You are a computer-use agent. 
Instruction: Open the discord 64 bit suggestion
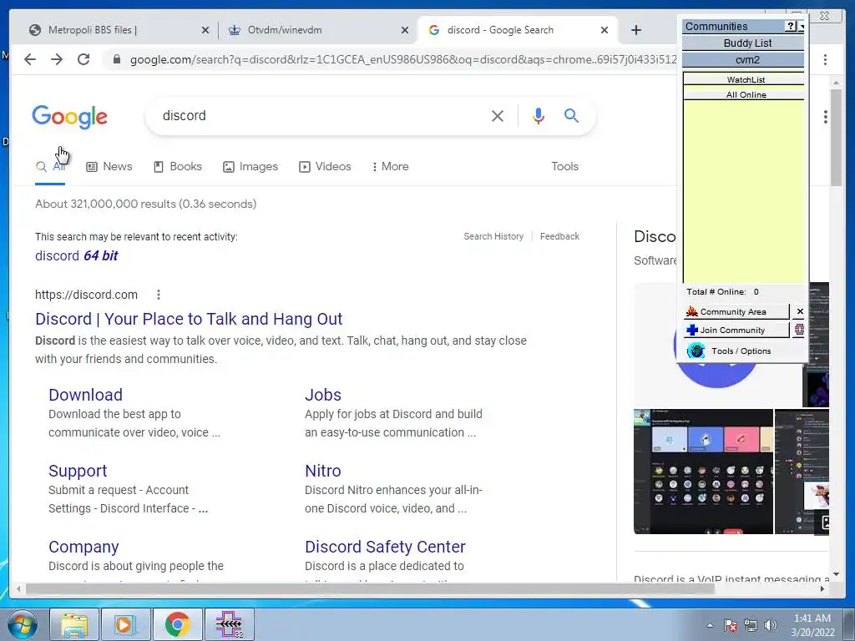(76, 255)
